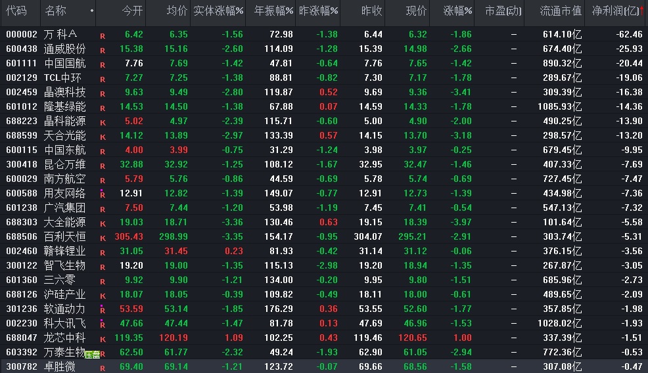Click the R marker beside 软通动力
The height and width of the screenshot is (373, 648).
click(103, 311)
